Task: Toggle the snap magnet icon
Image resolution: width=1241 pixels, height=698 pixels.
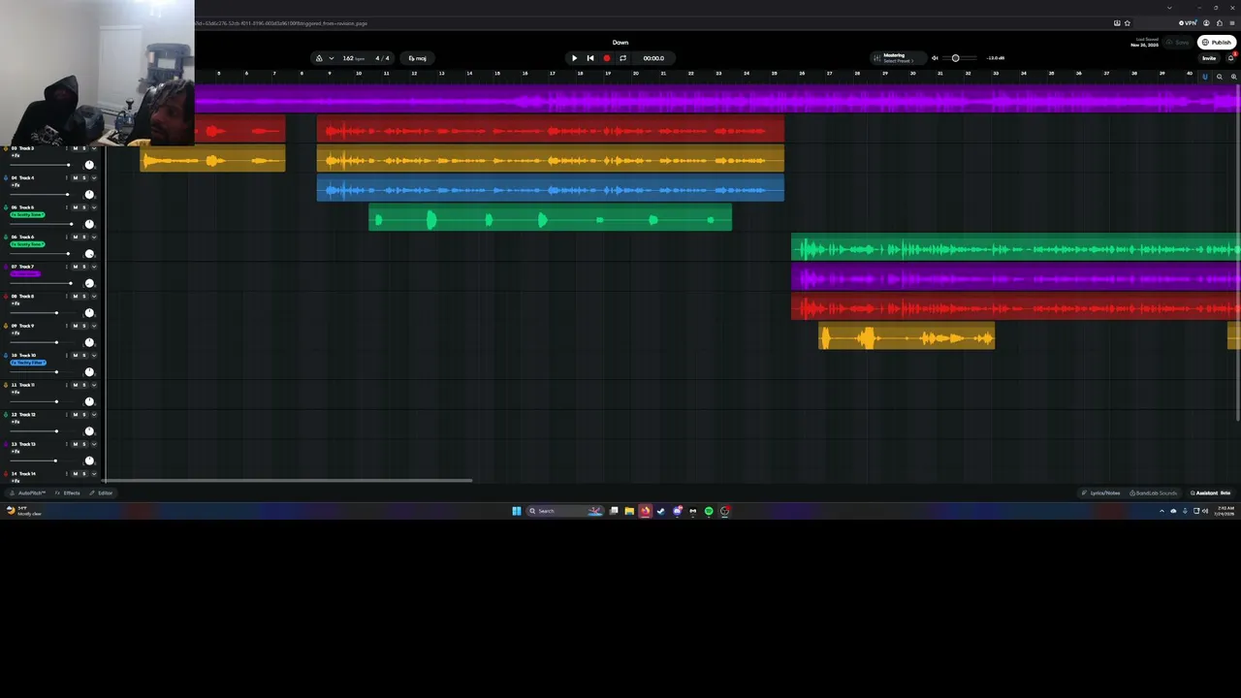Action: click(1205, 77)
